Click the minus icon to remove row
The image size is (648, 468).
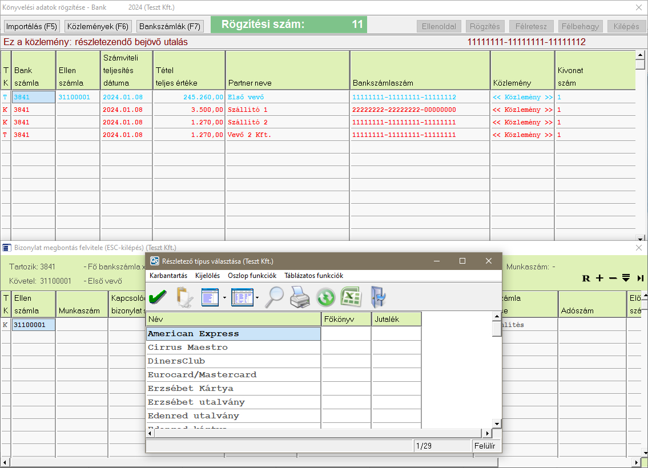coord(613,279)
